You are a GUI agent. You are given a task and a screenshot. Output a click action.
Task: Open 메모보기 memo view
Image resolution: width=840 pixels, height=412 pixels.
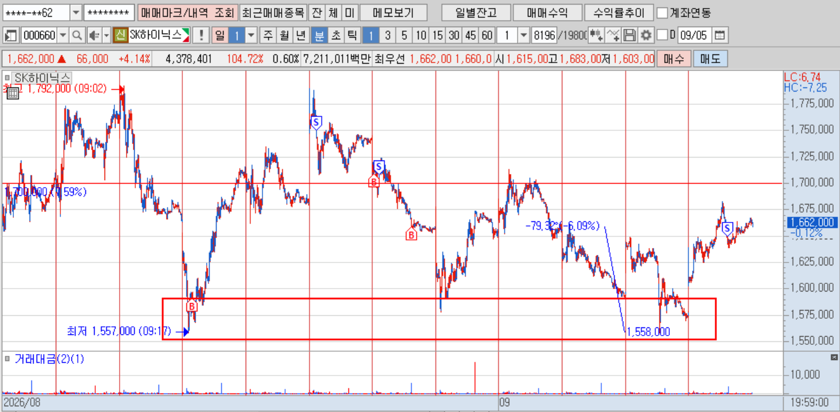(x=393, y=13)
